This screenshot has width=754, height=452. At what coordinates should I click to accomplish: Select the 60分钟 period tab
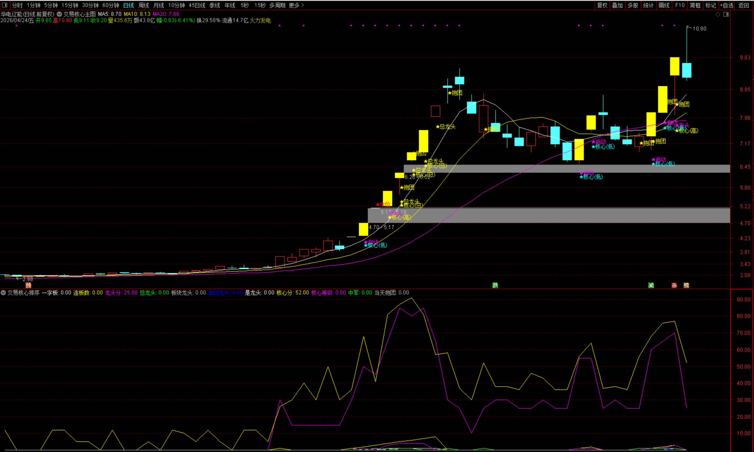click(x=111, y=5)
